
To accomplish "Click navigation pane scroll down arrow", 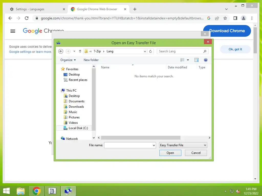I will (x=94, y=138).
